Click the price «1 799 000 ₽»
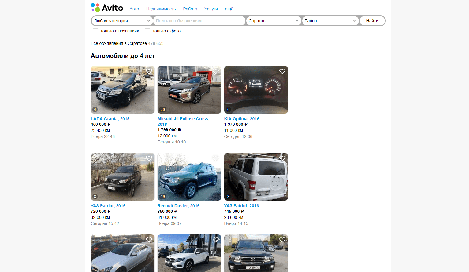The image size is (469, 272). pyautogui.click(x=169, y=130)
